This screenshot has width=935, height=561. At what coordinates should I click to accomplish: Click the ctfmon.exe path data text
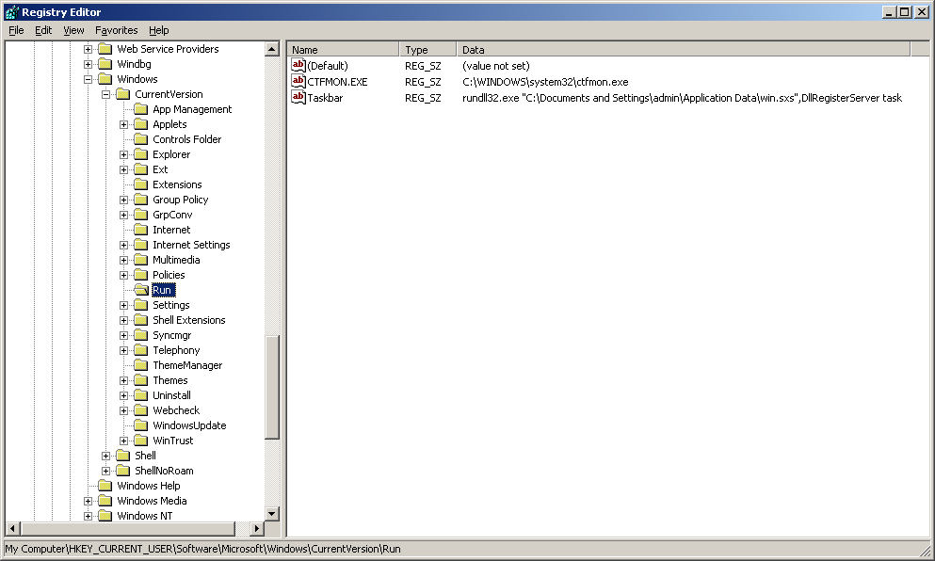[x=545, y=82]
